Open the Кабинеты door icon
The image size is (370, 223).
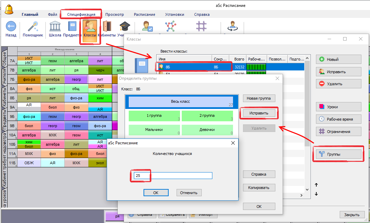[107, 27]
